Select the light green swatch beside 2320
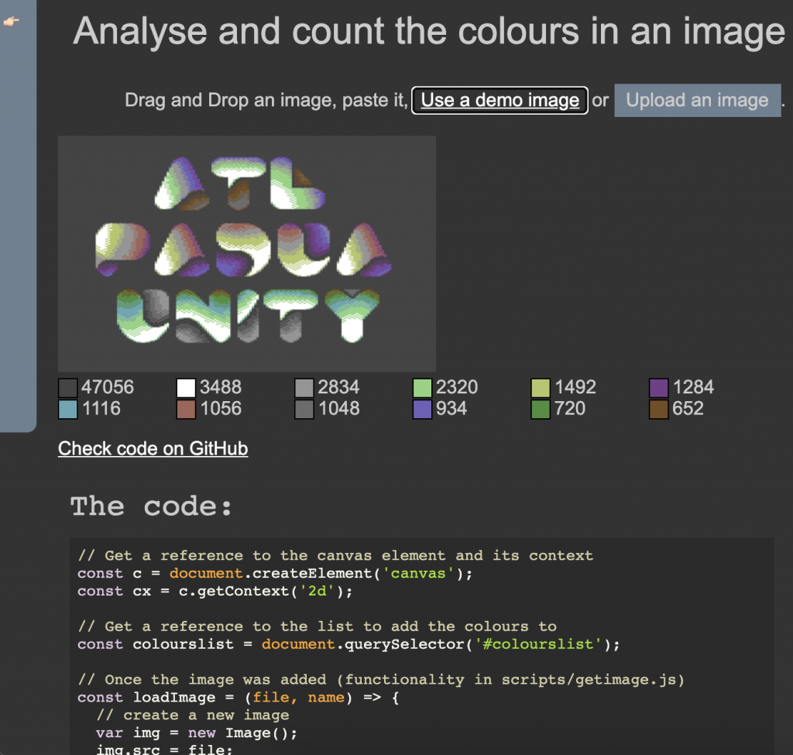 tap(422, 388)
